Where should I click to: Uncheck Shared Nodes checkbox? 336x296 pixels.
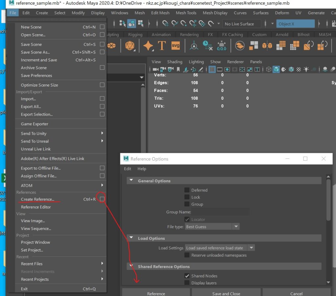[187, 276]
